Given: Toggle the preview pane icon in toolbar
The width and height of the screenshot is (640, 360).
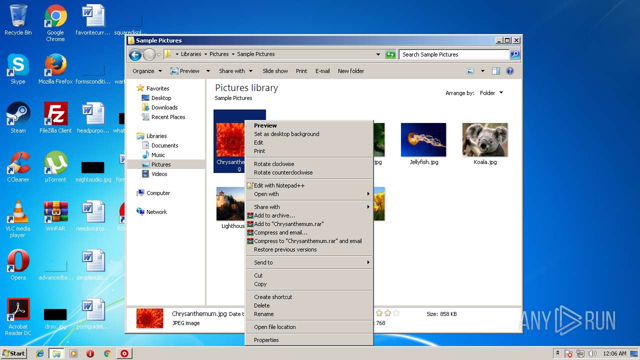Looking at the screenshot, I should [x=496, y=71].
